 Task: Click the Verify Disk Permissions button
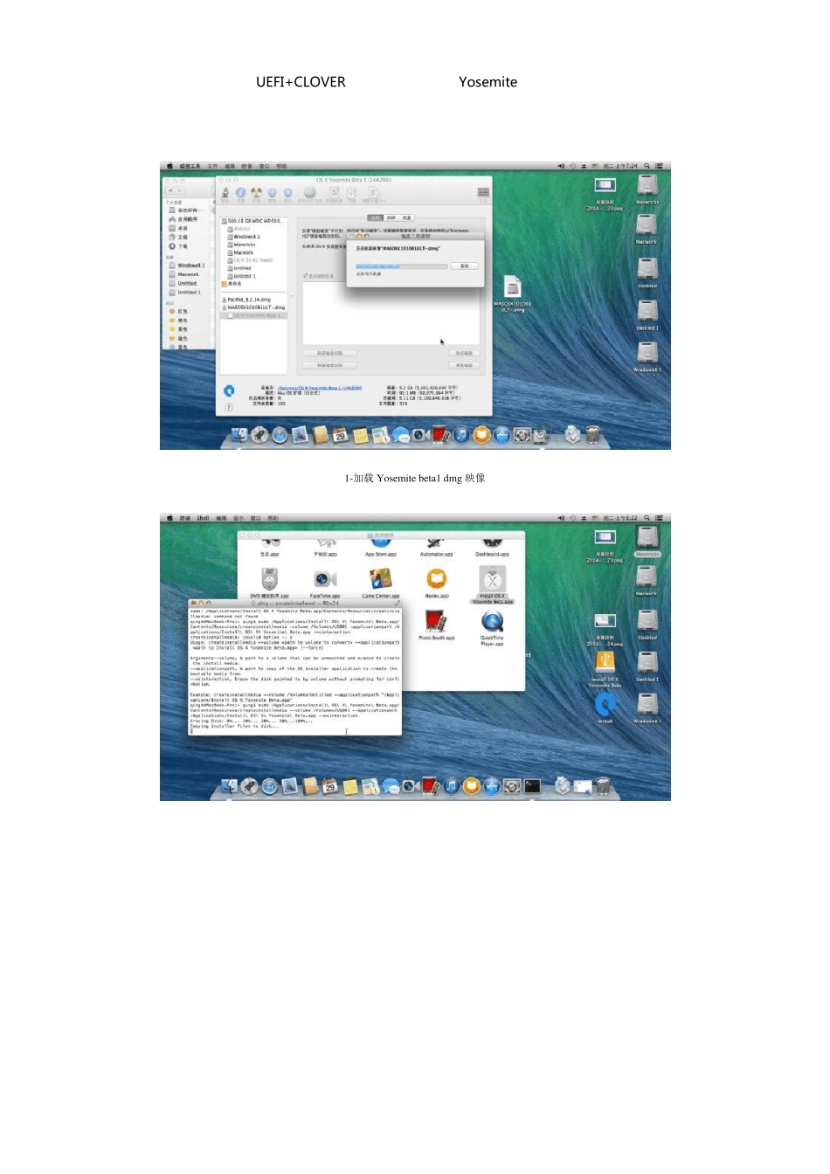click(329, 354)
